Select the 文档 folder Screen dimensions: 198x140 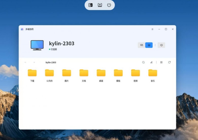point(84,75)
